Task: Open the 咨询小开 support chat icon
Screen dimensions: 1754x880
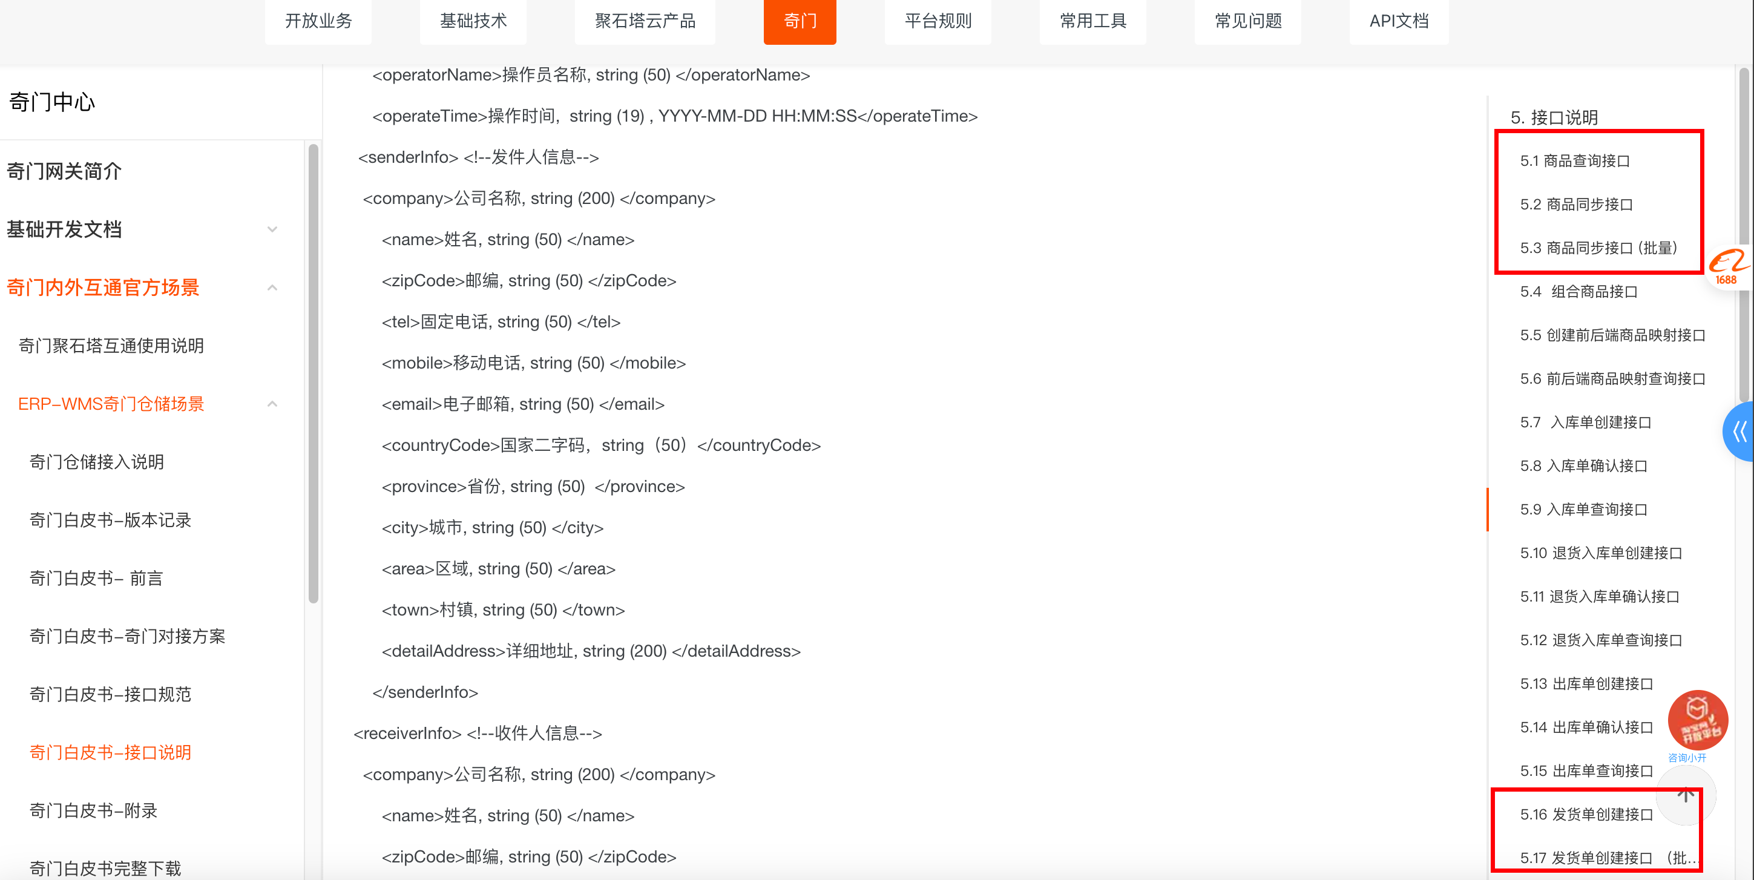Action: click(x=1696, y=721)
